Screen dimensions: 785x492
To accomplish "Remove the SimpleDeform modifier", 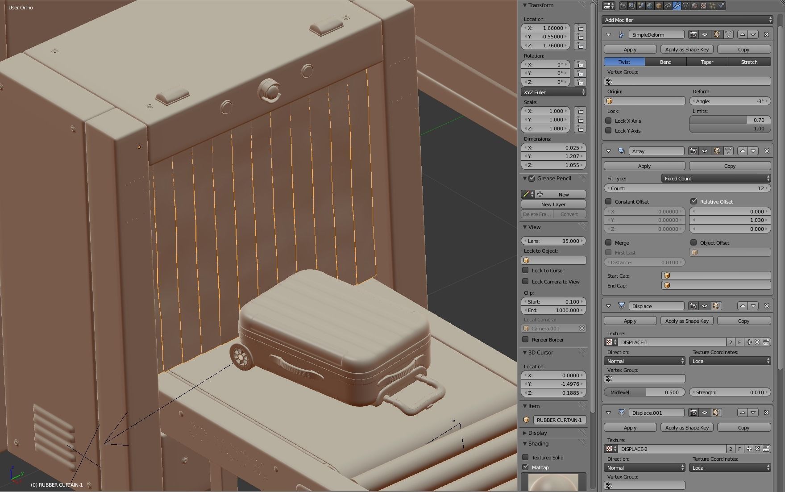I will click(767, 34).
